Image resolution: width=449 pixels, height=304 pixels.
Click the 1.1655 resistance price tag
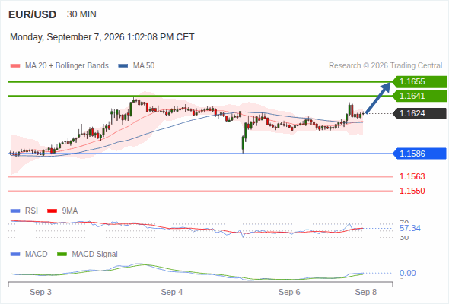point(419,82)
